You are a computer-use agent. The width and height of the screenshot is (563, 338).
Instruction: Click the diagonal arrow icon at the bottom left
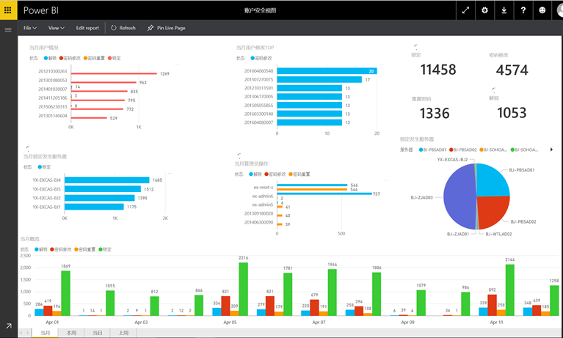tap(8, 326)
